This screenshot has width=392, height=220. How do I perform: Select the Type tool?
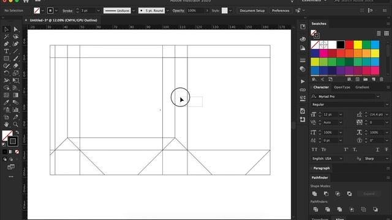[x=7, y=51]
